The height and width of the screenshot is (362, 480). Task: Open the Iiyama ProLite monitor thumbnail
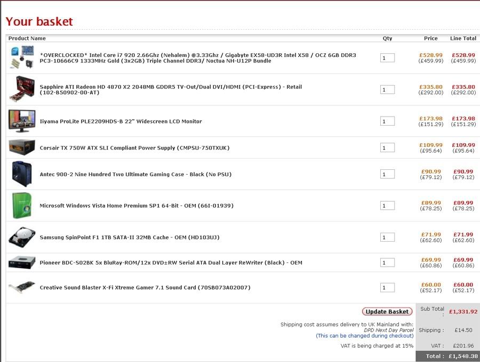coord(21,121)
